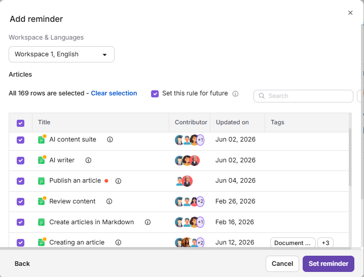
Task: Click the Publish an article title
Action: [75, 181]
